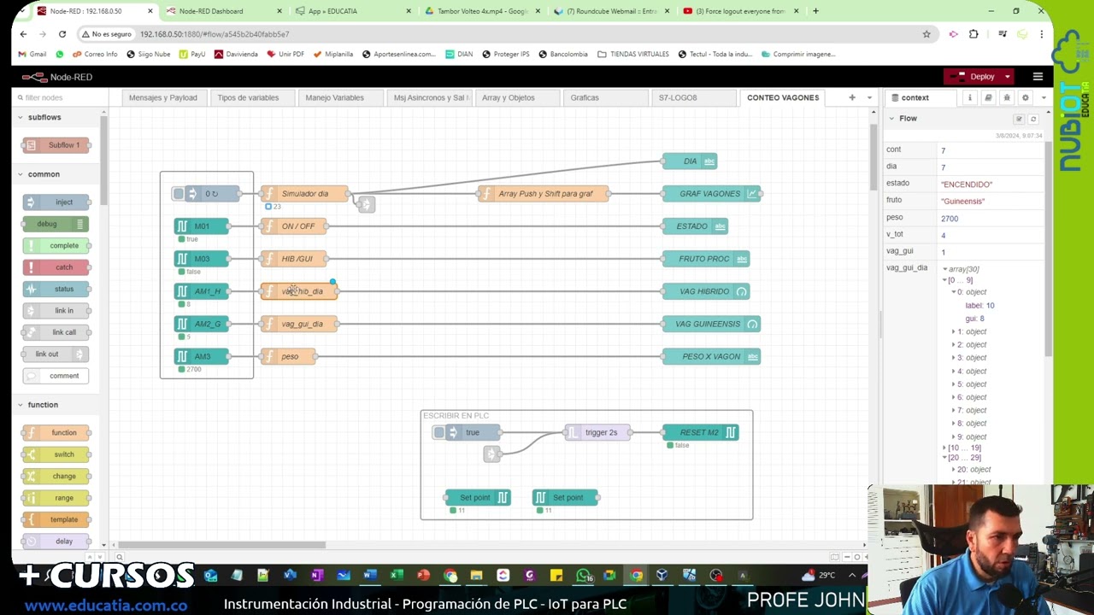Select the M01 input node
Screen dimensions: 1094x615
pyautogui.click(x=202, y=226)
